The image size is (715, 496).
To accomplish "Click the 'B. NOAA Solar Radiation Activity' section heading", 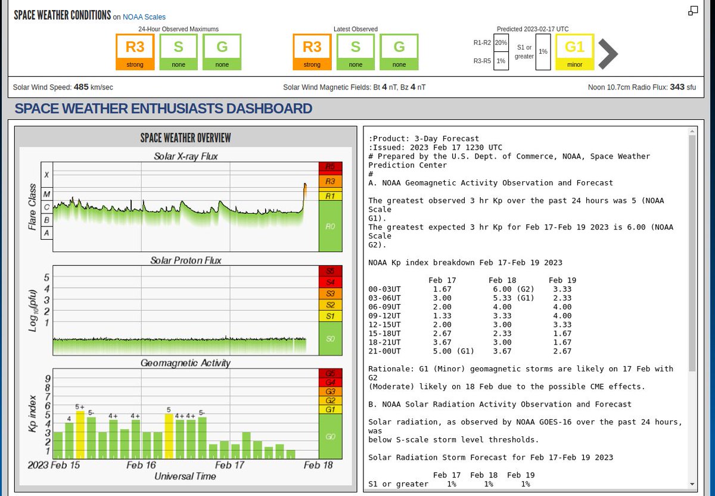I will click(500, 404).
